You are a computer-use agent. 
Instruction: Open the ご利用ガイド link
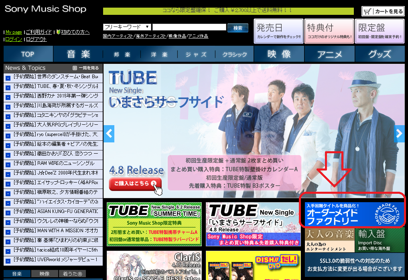click(39, 32)
